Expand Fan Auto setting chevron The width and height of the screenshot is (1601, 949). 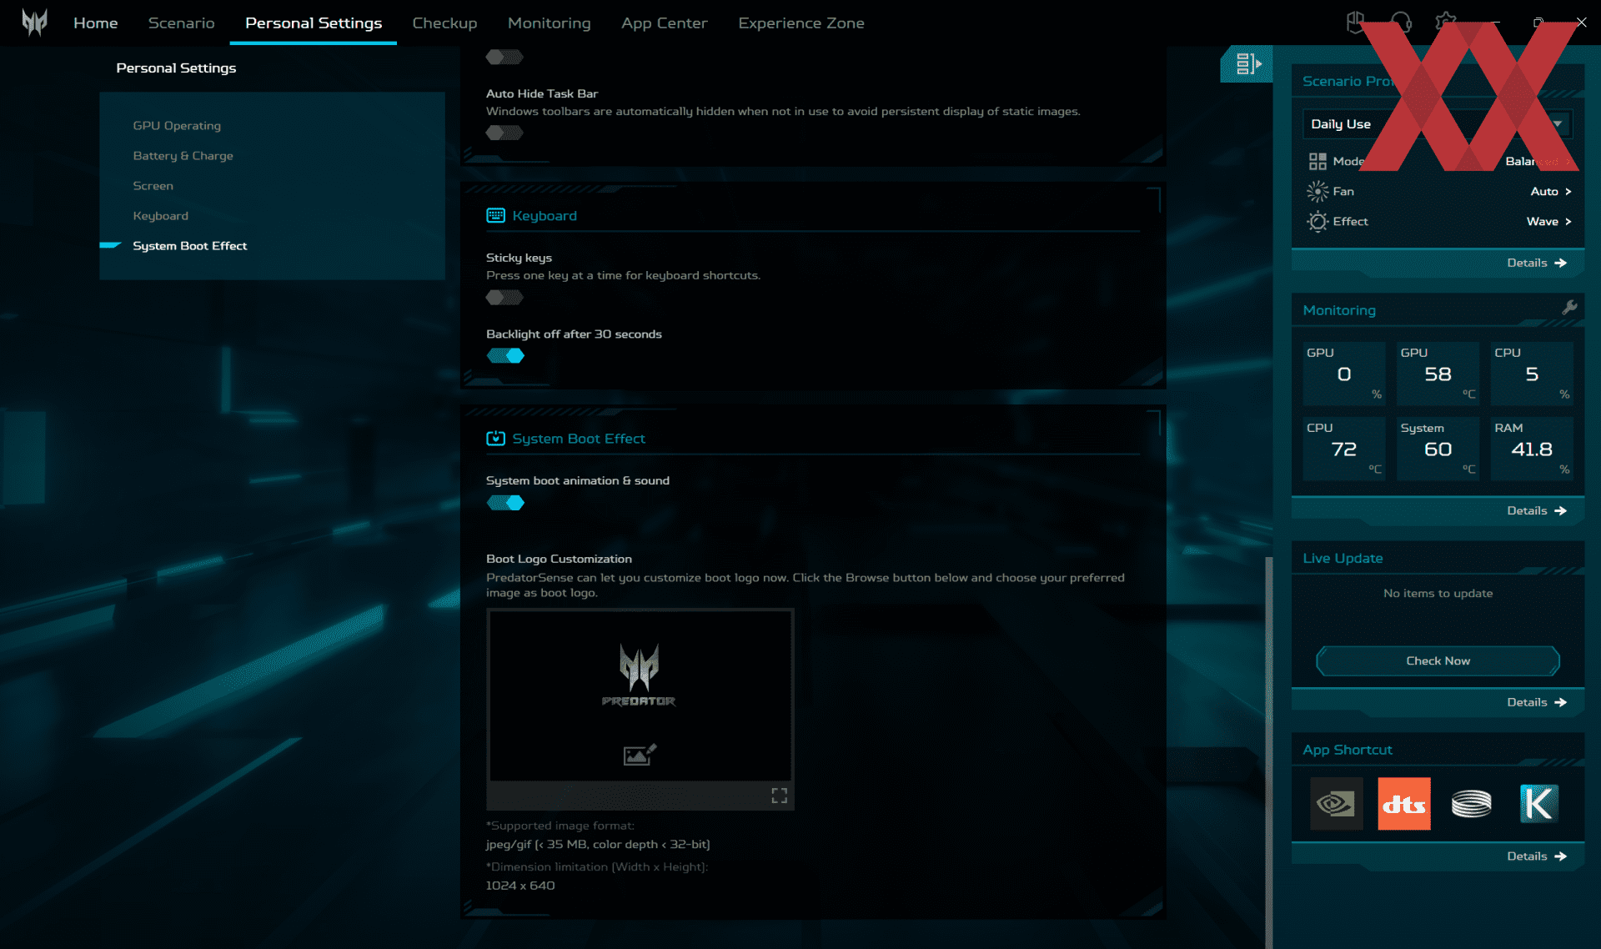(1568, 192)
